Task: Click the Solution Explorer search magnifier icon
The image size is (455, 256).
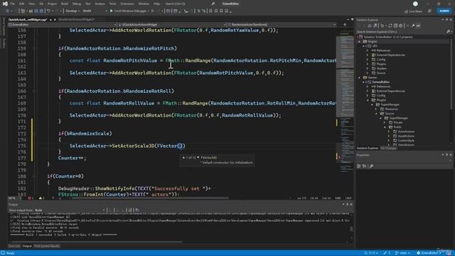Action: click(x=448, y=31)
